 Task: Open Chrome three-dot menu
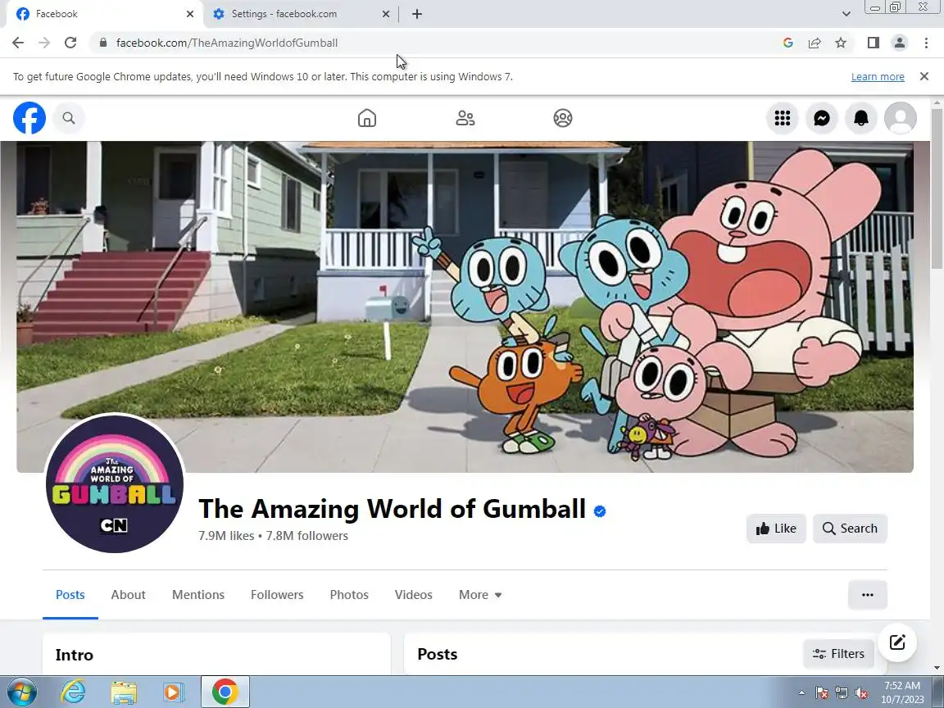926,43
